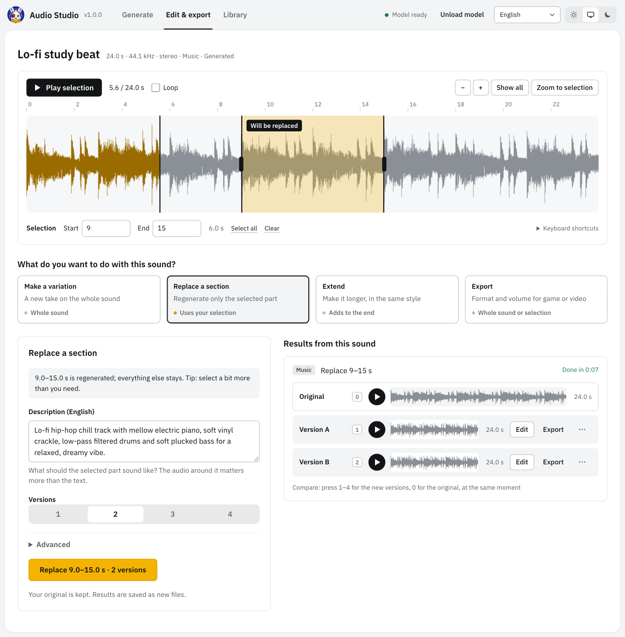Set versions count to 2

tap(115, 514)
